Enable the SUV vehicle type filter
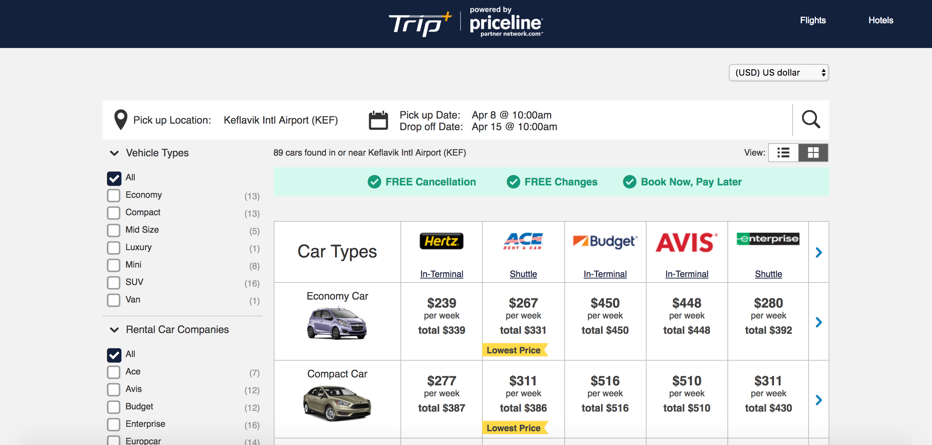Viewport: 932px width, 445px height. tap(114, 283)
